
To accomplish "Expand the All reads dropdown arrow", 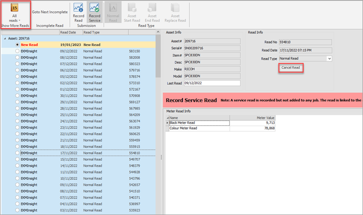I will click(x=20, y=20).
